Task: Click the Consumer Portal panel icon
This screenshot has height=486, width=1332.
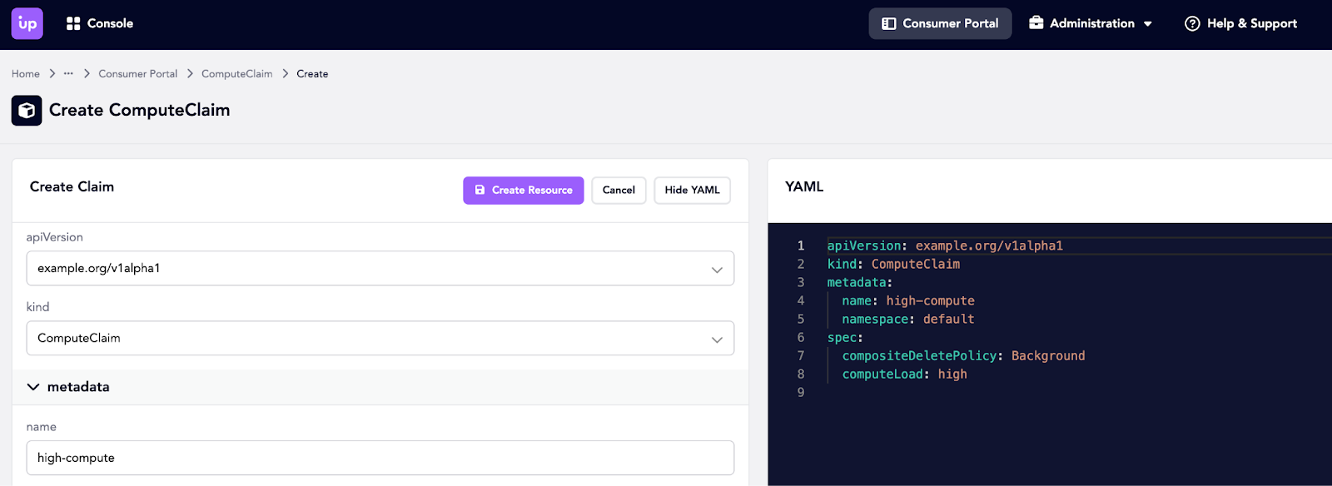Action: click(888, 23)
